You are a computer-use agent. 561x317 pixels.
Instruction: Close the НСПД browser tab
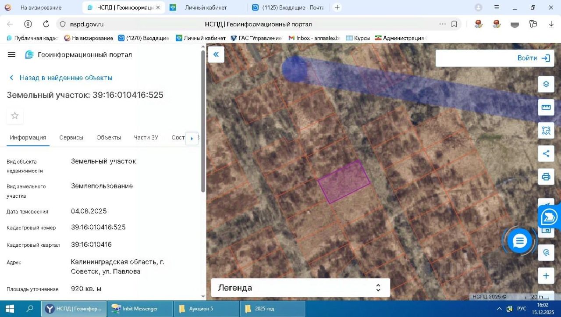coord(158,7)
